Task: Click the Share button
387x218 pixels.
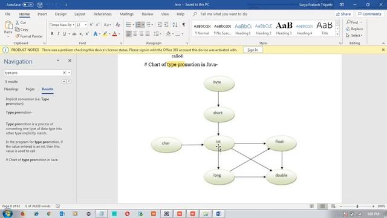Action: coord(343,14)
